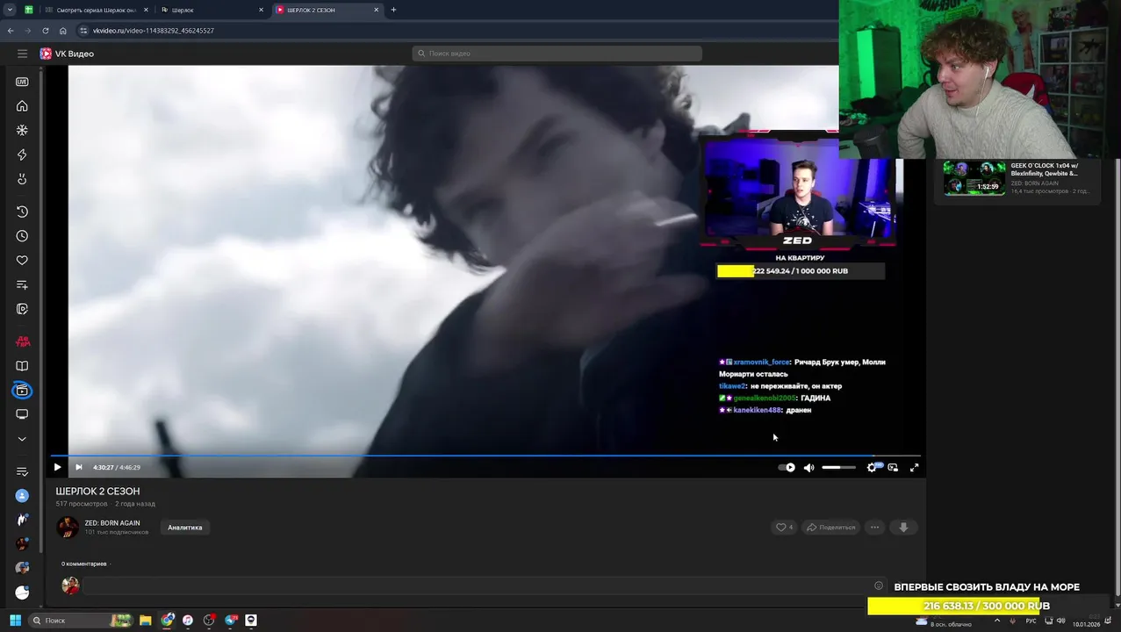The height and width of the screenshot is (632, 1121).
Task: Click the ШЕРЛОК 2 СЕЗОН video title
Action: coord(97,492)
